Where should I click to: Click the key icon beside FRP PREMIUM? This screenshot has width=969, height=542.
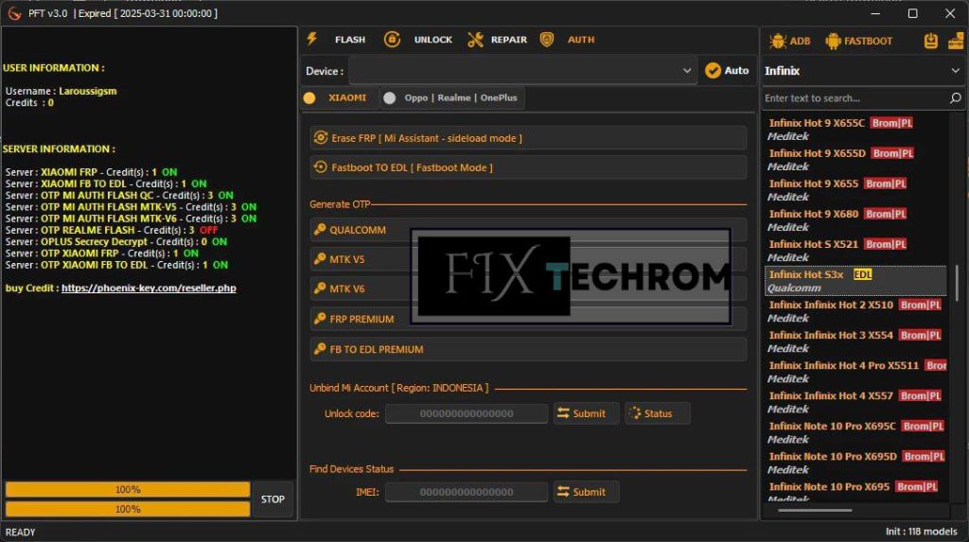click(320, 318)
